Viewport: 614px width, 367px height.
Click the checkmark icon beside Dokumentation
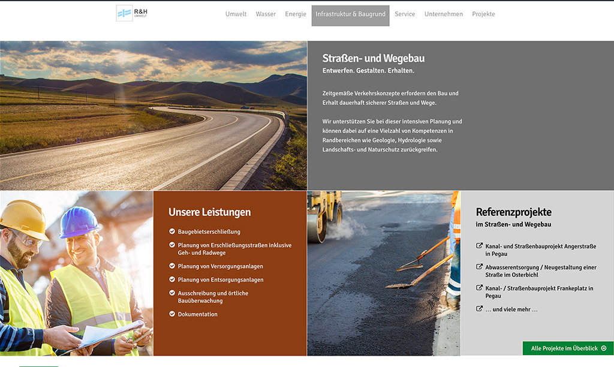click(172, 314)
